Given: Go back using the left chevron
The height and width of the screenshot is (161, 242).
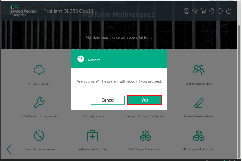Looking at the screenshot, I should point(9,149).
